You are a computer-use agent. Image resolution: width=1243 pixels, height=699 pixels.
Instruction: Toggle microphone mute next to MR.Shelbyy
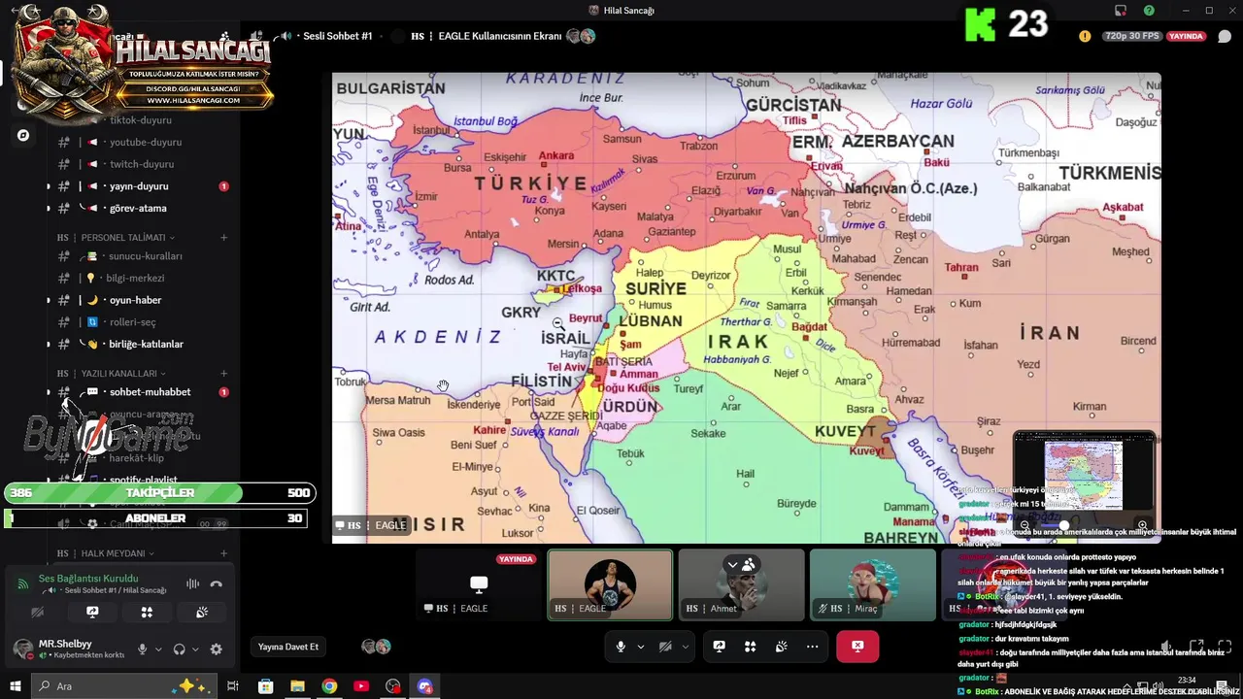[143, 649]
